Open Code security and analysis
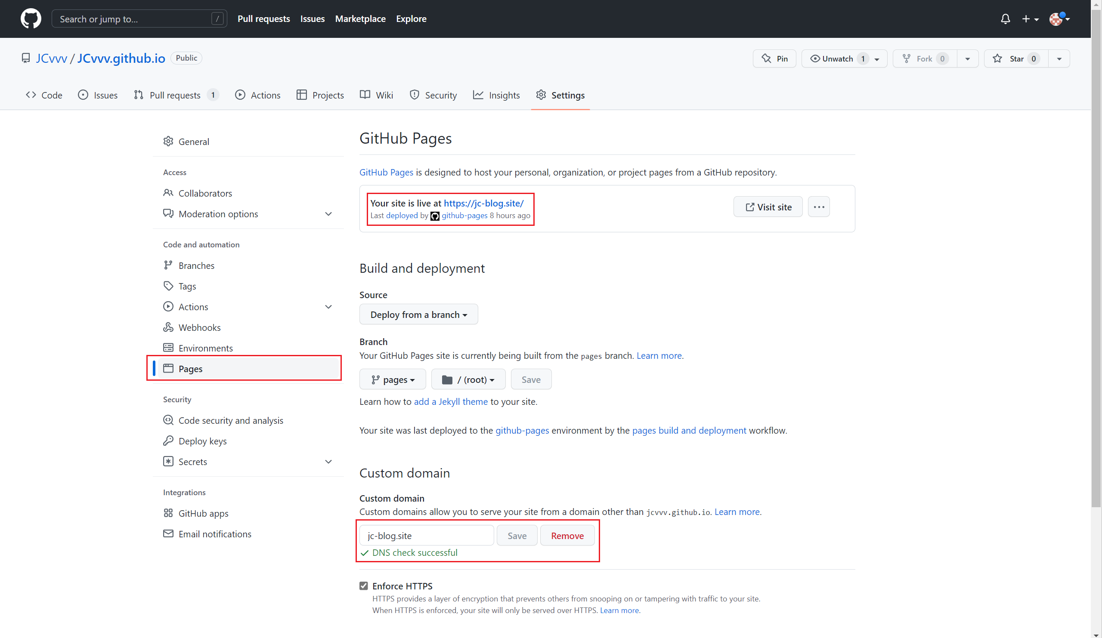Image resolution: width=1102 pixels, height=638 pixels. click(248, 420)
